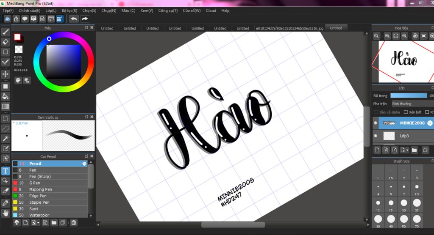Open MINNIE2008 layer settings gear
The height and width of the screenshot is (235, 434).
click(x=430, y=123)
